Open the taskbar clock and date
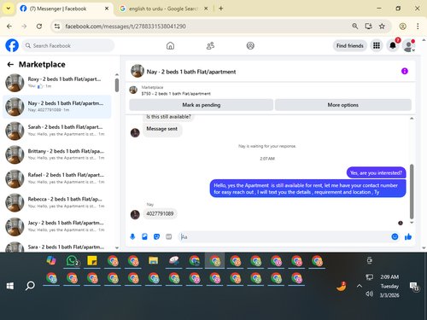The width and height of the screenshot is (427, 320). tap(389, 286)
